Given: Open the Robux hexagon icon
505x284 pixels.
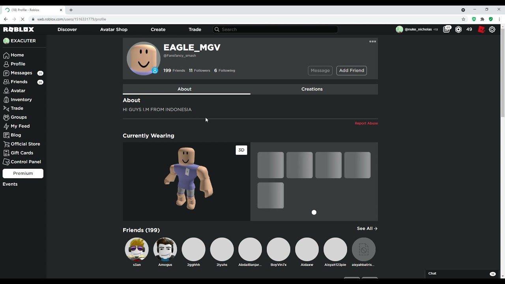Looking at the screenshot, I should pos(458,30).
